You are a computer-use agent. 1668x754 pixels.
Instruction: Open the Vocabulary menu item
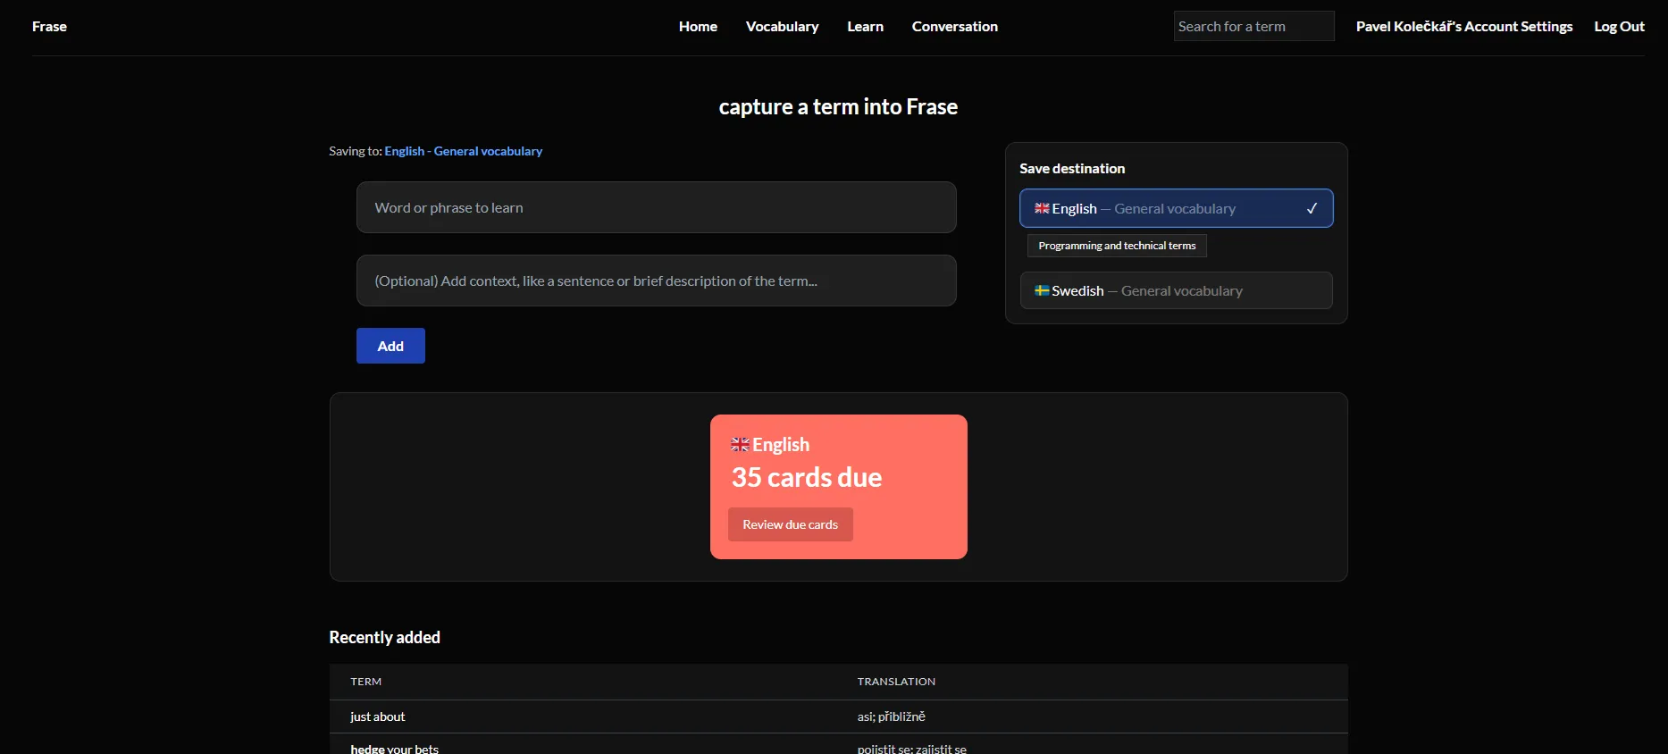click(x=782, y=27)
